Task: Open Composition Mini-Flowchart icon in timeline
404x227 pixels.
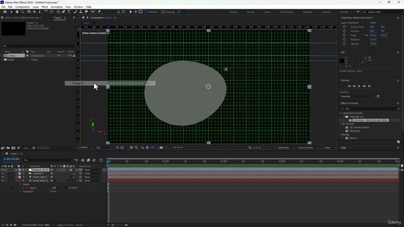Action: [76, 160]
